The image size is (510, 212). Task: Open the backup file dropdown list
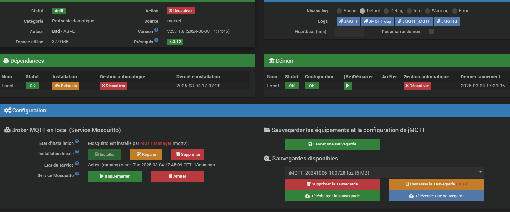point(384,173)
